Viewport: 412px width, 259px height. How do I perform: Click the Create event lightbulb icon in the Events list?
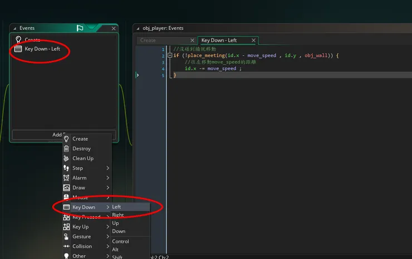[18, 39]
